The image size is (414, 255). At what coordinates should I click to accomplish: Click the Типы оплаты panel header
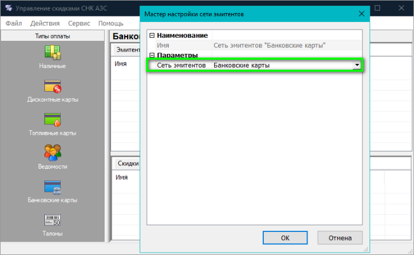click(53, 37)
